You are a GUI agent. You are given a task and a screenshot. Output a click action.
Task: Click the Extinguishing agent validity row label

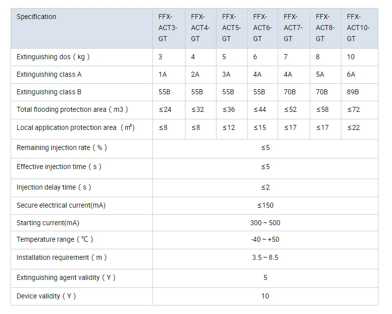coord(66,277)
